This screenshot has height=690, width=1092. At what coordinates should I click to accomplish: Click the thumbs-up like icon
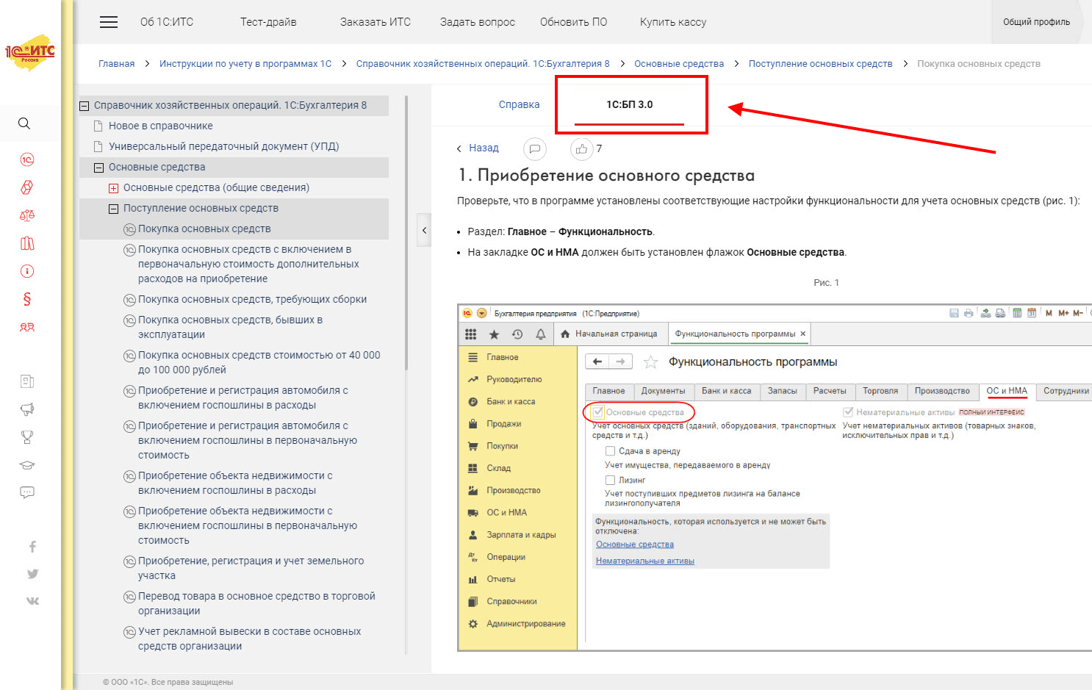tap(581, 149)
